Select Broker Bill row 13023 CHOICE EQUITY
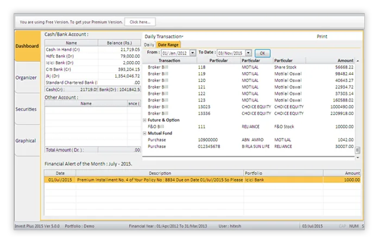This screenshot has height=246, width=373. pos(249,107)
